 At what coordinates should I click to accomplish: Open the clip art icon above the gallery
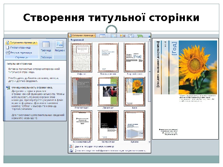(x=122, y=36)
